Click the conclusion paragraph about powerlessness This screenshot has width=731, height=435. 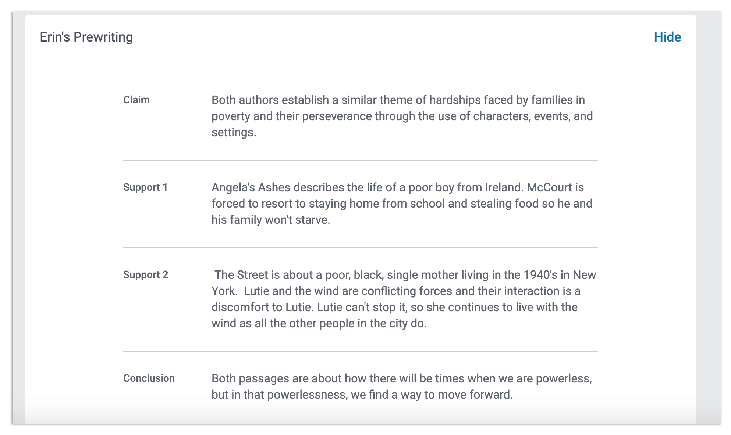pyautogui.click(x=402, y=387)
